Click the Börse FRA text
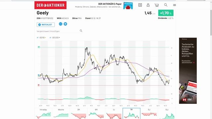 (77, 18)
